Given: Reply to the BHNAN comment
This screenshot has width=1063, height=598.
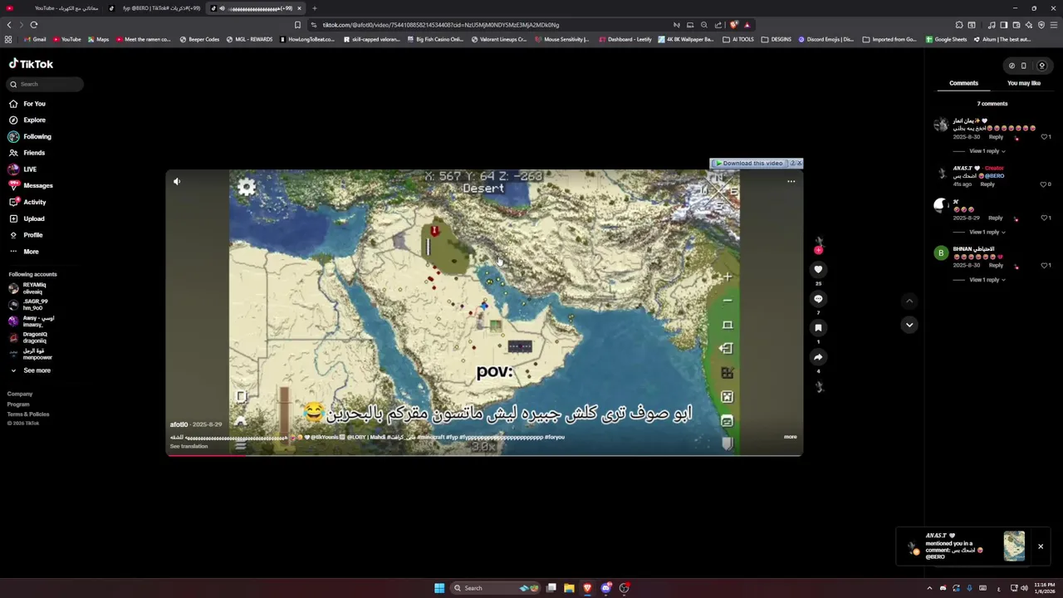Looking at the screenshot, I should click(x=995, y=265).
